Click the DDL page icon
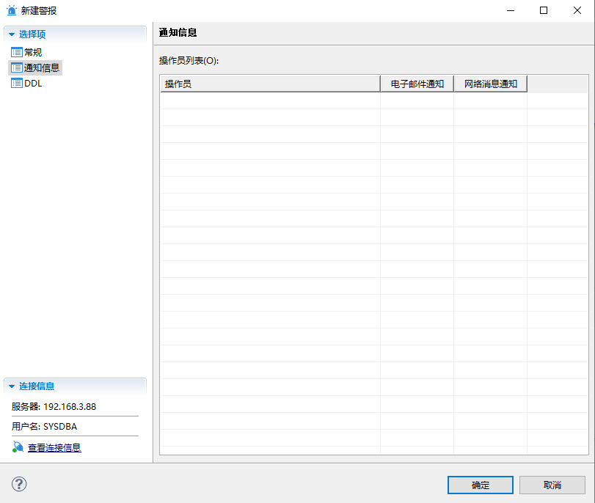The image size is (595, 503). (17, 83)
